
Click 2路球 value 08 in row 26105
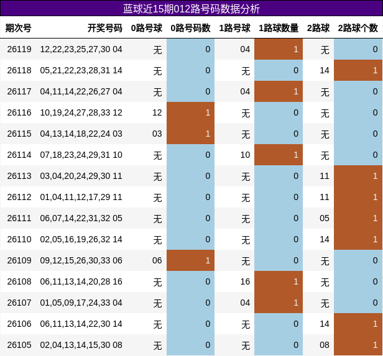click(x=325, y=345)
